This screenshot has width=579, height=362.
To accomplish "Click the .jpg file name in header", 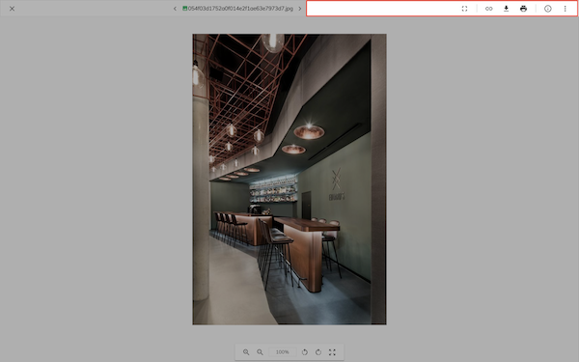I will [240, 9].
